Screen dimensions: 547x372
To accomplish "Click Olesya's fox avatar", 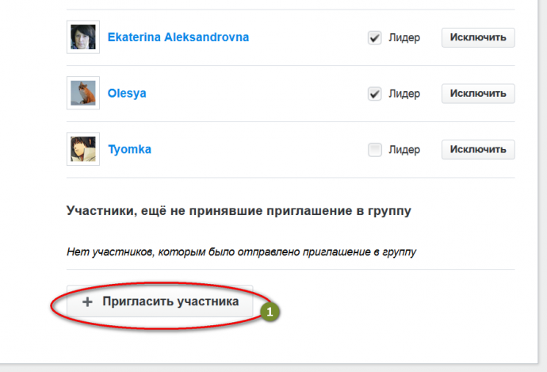I will click(83, 93).
